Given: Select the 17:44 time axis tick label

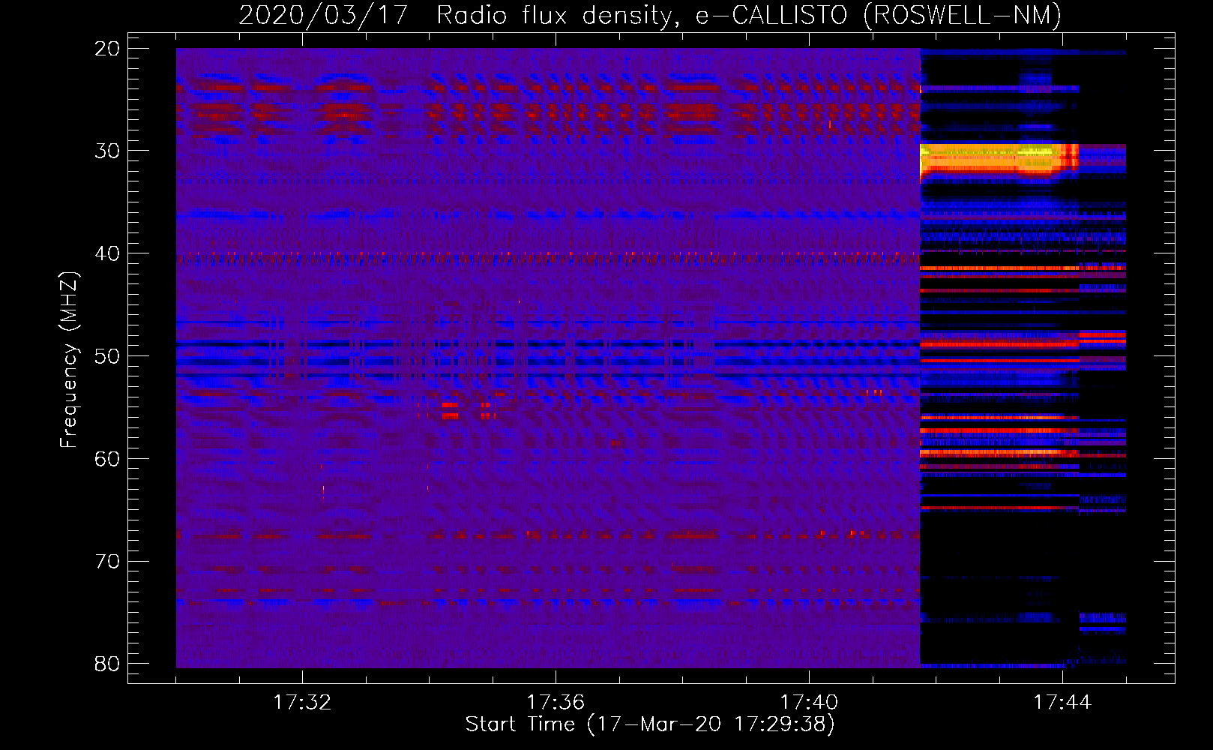Looking at the screenshot, I should pyautogui.click(x=1062, y=703).
